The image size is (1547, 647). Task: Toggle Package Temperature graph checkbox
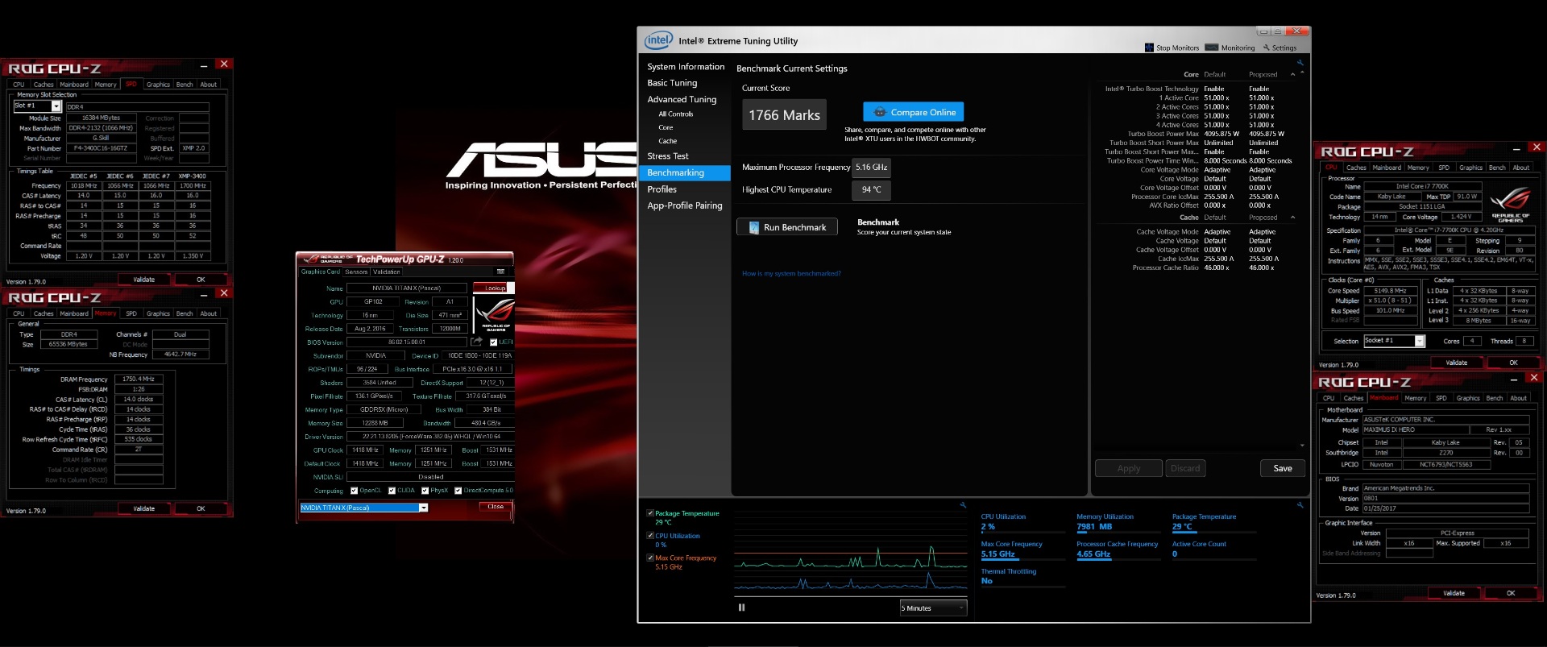pos(650,513)
